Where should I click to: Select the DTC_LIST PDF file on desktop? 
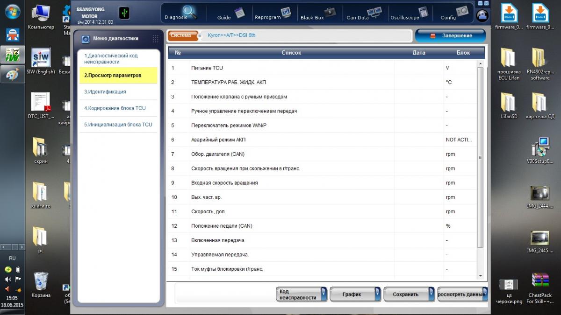41,106
